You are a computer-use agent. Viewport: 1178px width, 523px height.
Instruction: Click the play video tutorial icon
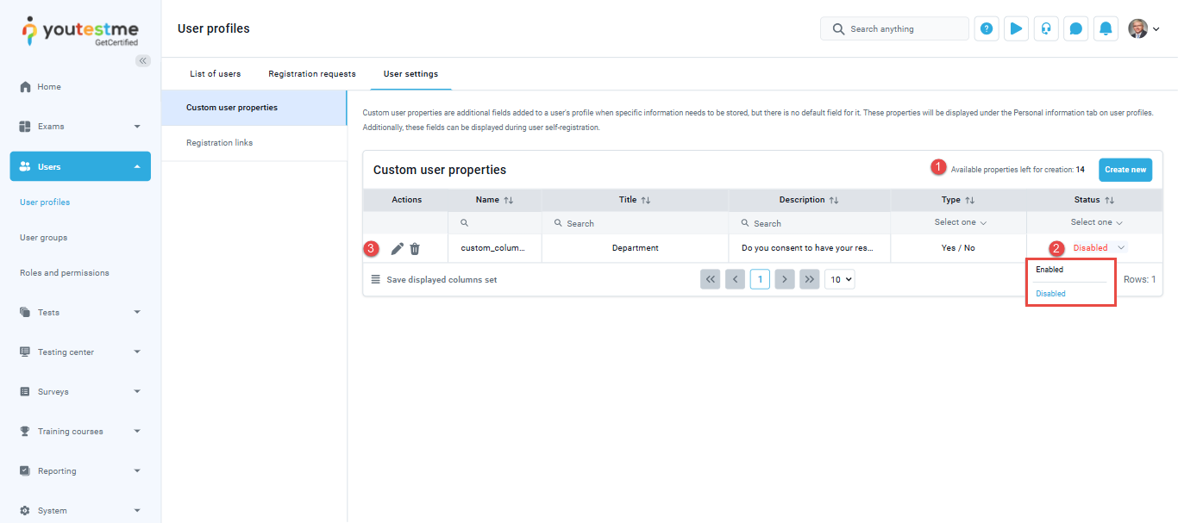tap(1016, 28)
